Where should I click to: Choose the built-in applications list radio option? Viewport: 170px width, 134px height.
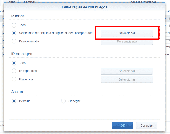click(x=14, y=33)
